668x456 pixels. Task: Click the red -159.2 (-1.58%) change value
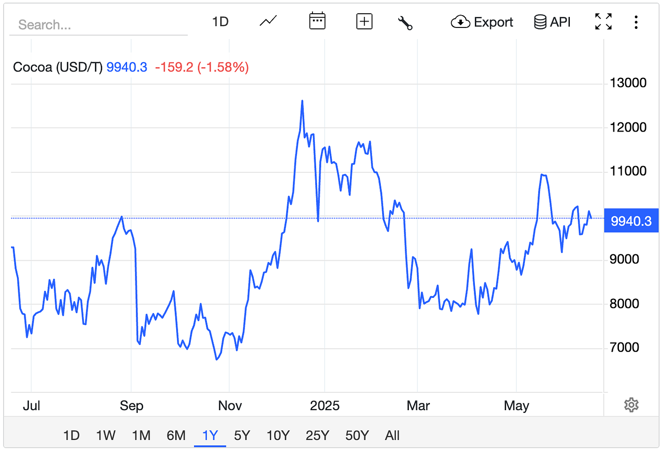202,67
